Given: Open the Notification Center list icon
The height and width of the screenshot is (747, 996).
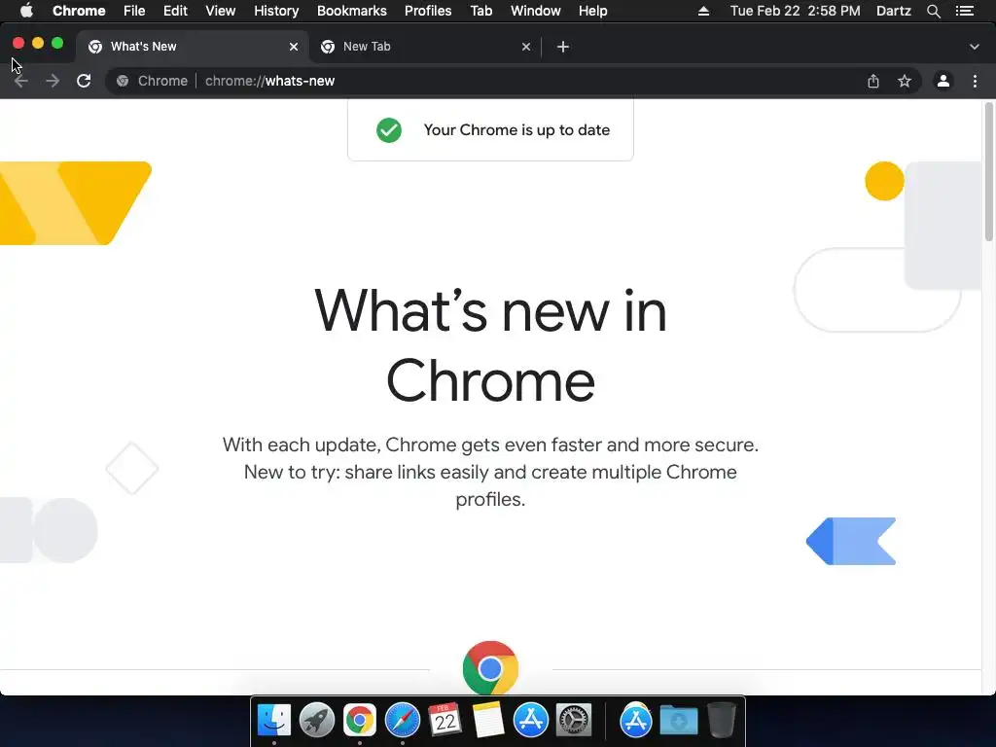Looking at the screenshot, I should coord(965,11).
